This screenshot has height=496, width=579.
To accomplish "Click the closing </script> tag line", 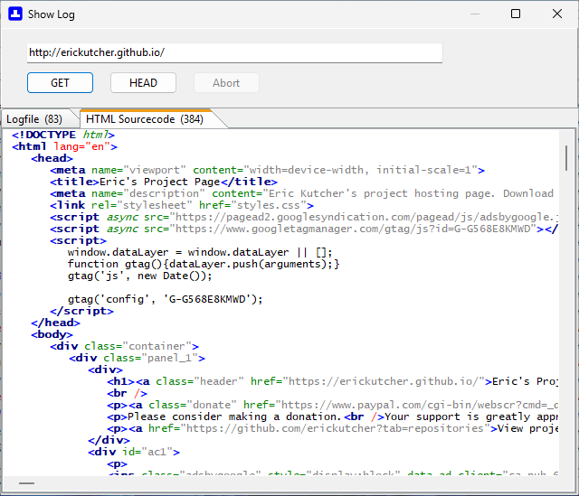I will 81,312.
